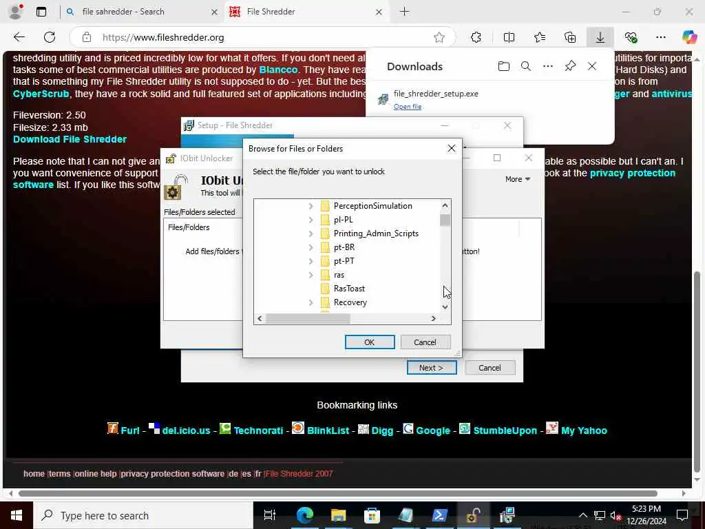
Task: Open the privacy protection link
Action: click(632, 173)
